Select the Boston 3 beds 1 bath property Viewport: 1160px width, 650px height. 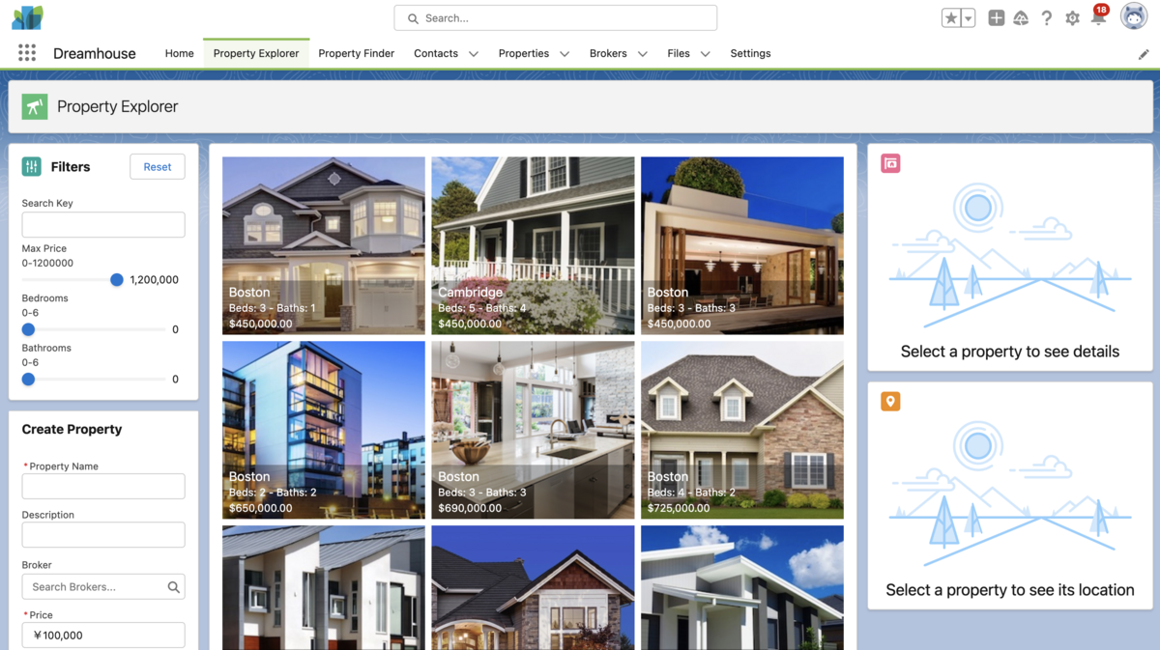coord(324,245)
